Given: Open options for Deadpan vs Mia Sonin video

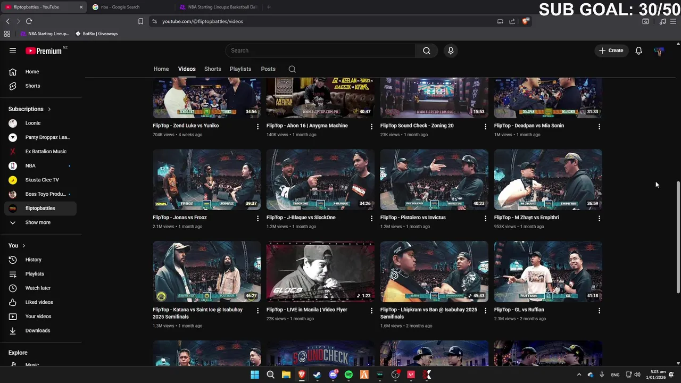Looking at the screenshot, I should [599, 127].
